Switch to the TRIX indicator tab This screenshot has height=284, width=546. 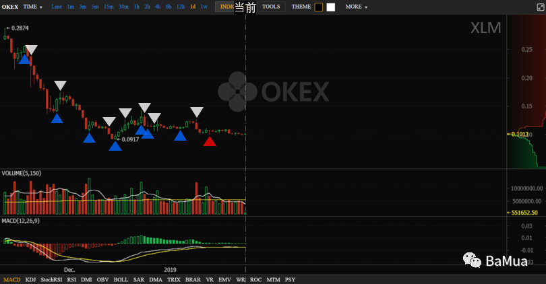(174, 279)
